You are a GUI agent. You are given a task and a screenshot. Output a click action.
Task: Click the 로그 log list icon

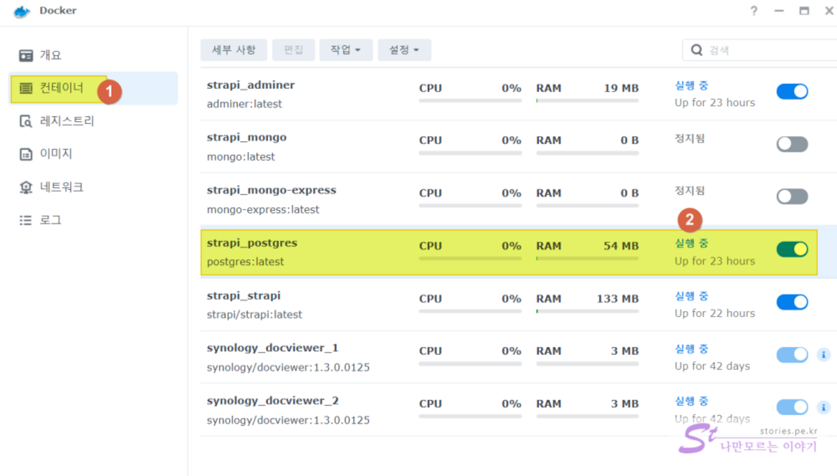26,220
